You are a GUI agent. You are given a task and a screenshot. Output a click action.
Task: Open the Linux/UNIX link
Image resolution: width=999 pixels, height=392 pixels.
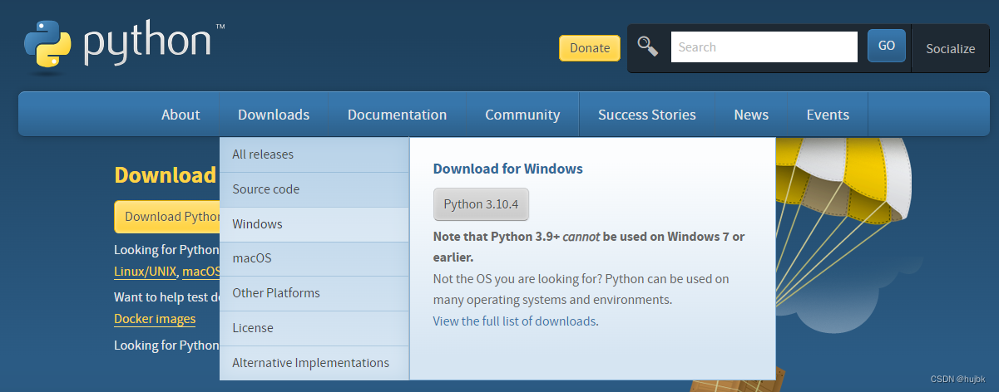pos(146,272)
